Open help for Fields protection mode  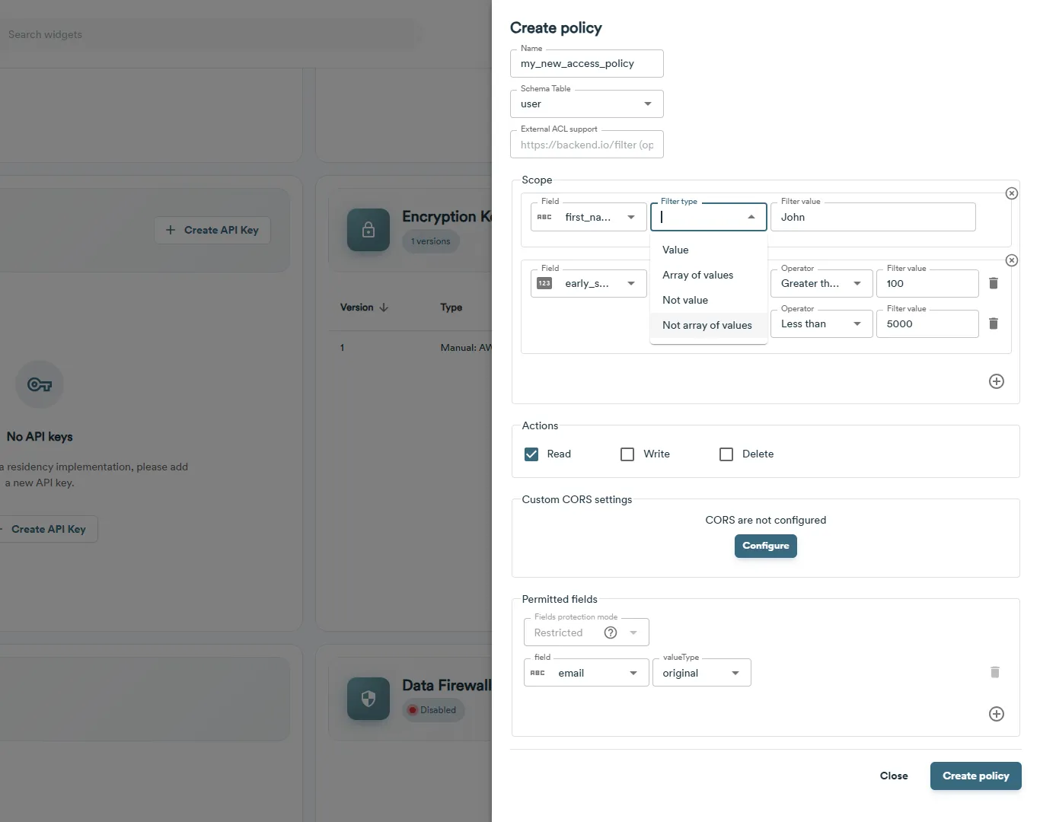click(x=611, y=632)
